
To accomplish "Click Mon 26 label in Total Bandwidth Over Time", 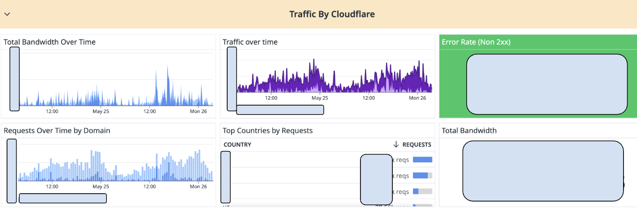I will (198, 111).
